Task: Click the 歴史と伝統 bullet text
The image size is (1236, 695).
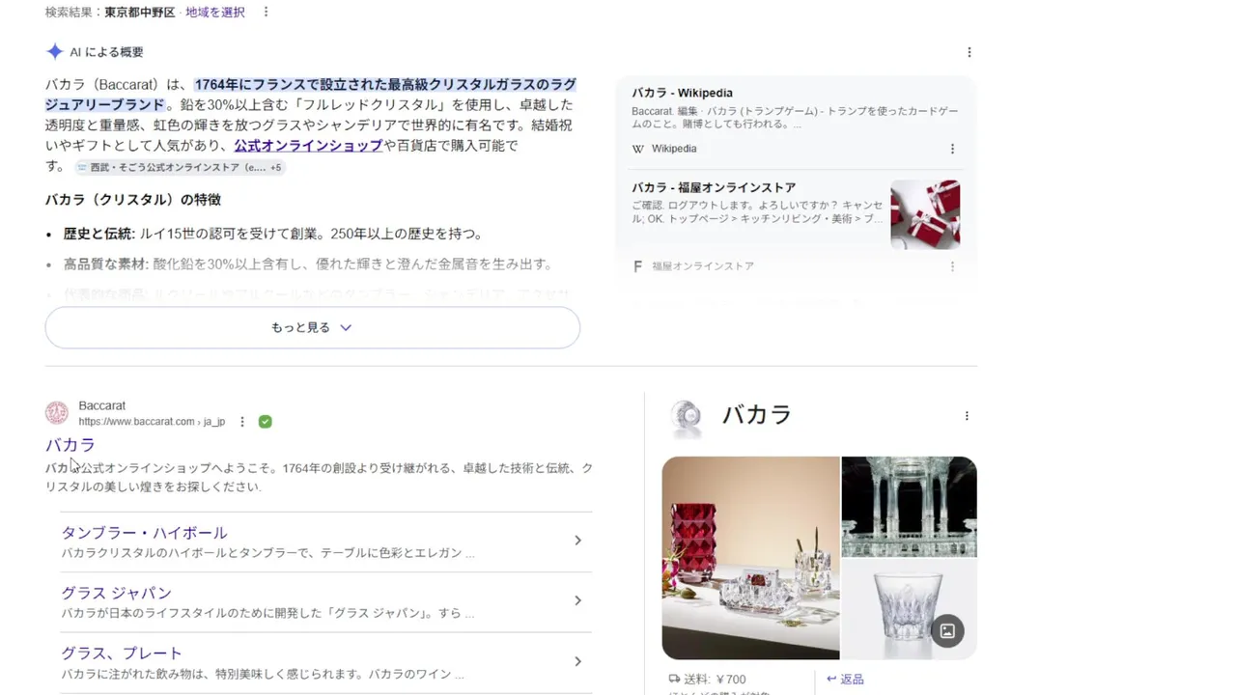Action: click(99, 234)
